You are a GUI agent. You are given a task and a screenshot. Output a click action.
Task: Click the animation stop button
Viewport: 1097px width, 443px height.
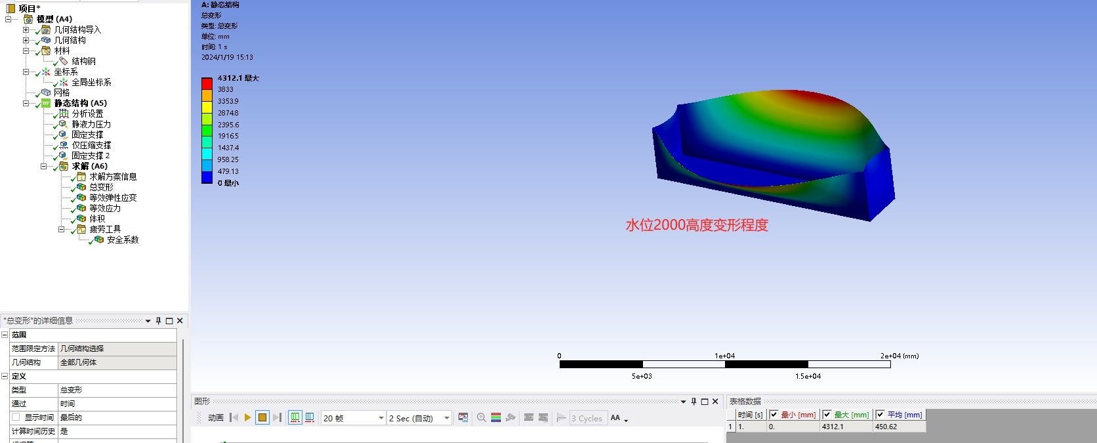point(262,417)
